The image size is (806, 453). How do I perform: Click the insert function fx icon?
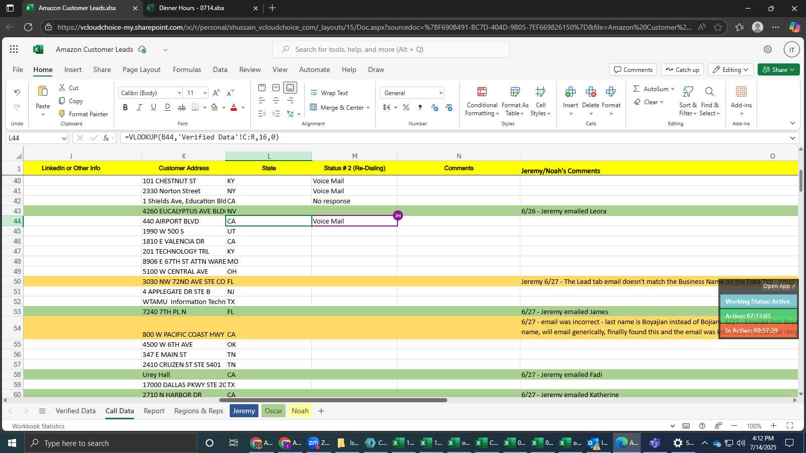point(106,137)
